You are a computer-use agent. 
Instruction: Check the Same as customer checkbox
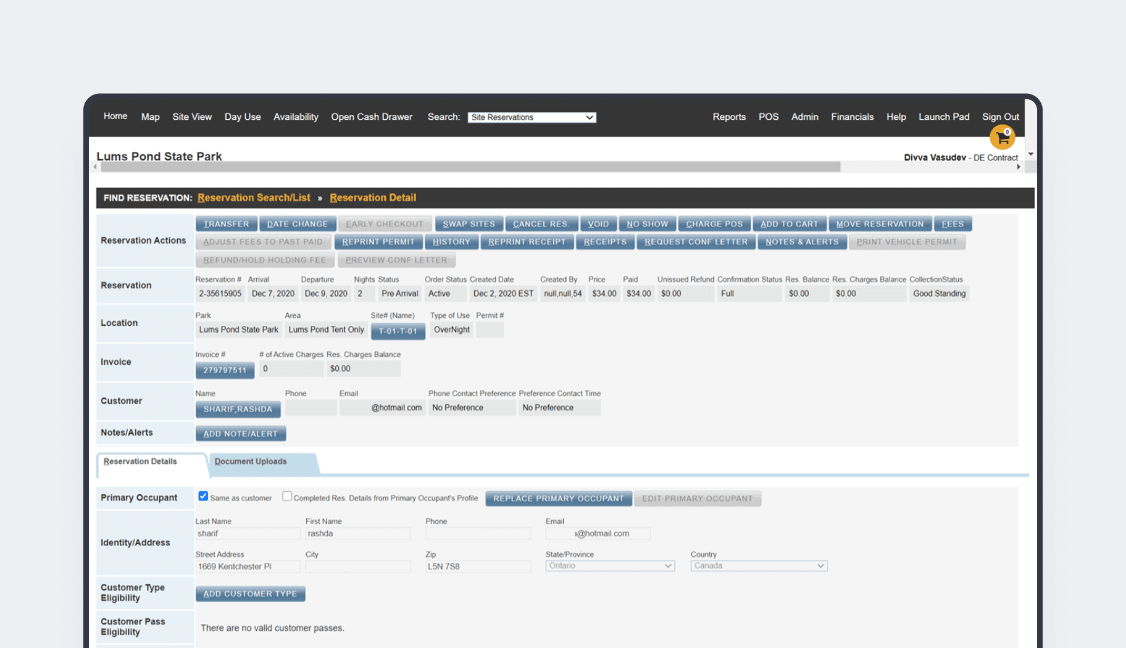click(203, 496)
